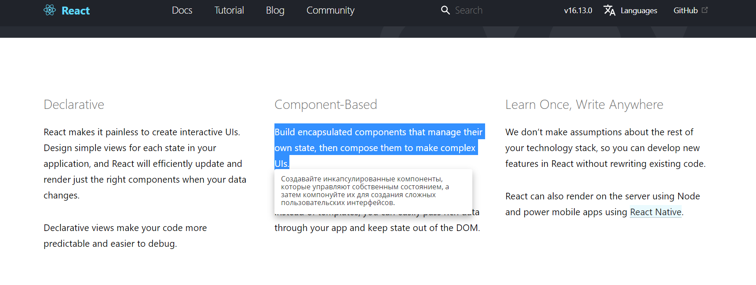Open the Community page
Screen dimensions: 756x285
click(x=330, y=10)
